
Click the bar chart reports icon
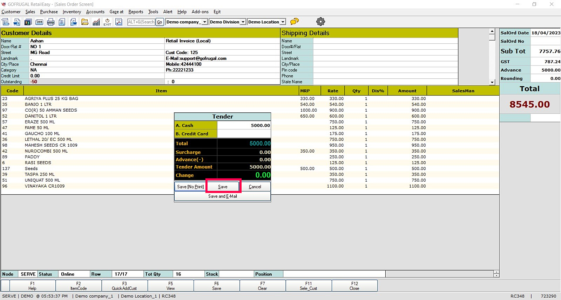pyautogui.click(x=96, y=22)
